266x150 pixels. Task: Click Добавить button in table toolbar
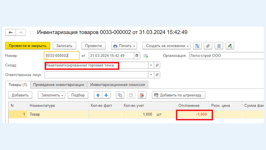(20, 95)
